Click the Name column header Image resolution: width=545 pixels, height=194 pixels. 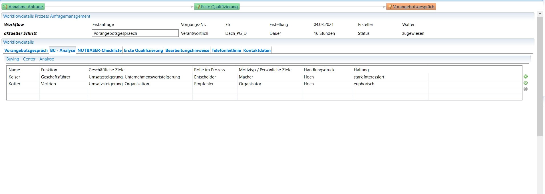[x=23, y=70]
